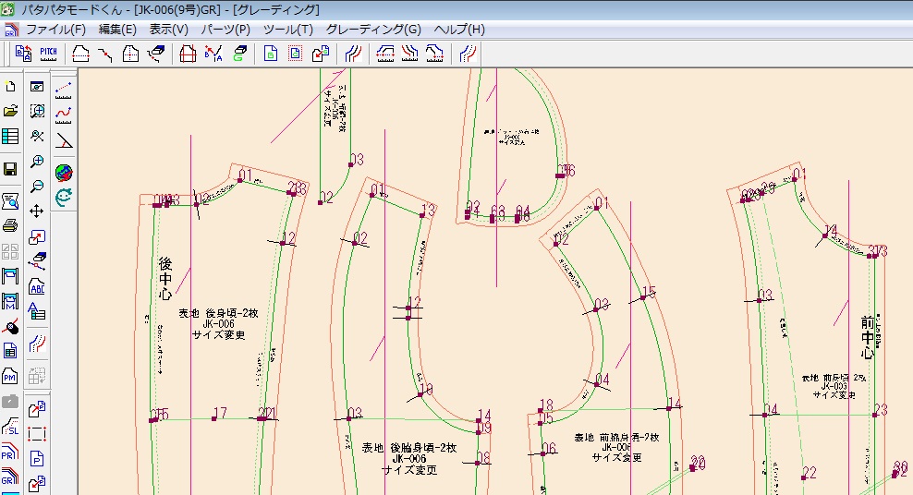Image resolution: width=913 pixels, height=495 pixels.
Task: Click the PM pattern icon
Action: [10, 376]
